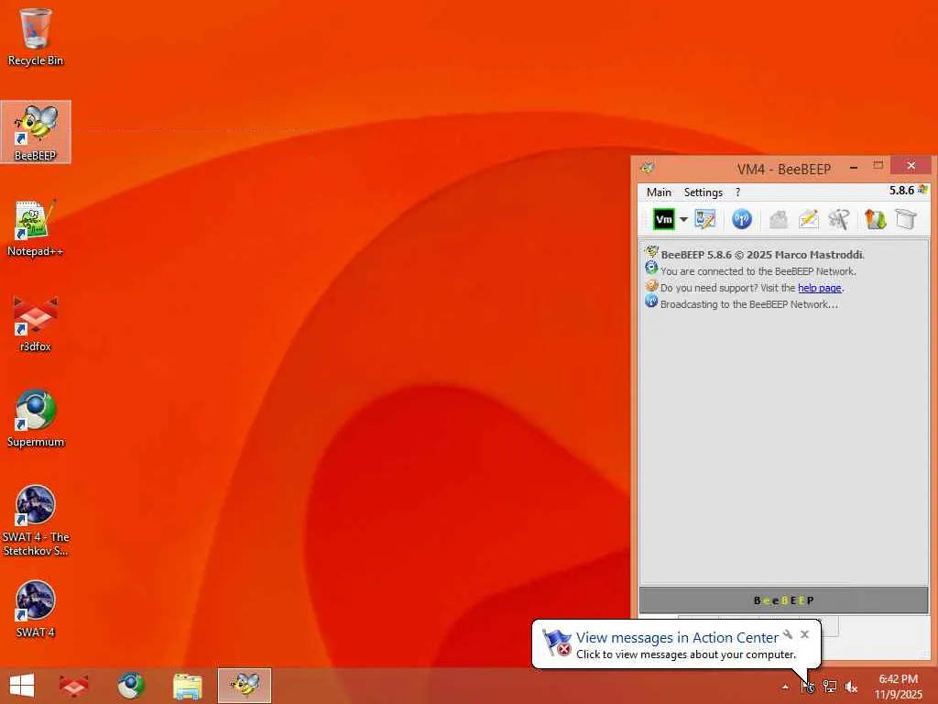Select SWAT 4 - The Stetchkov S... shortcut
This screenshot has height=704, width=938.
coord(36,521)
